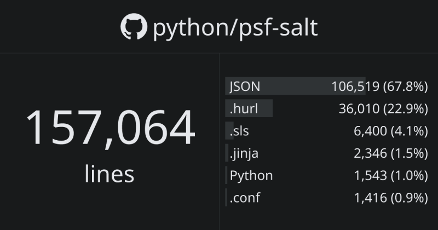Click the .hurl percentage bar
Image resolution: width=438 pixels, height=230 pixels.
point(249,108)
